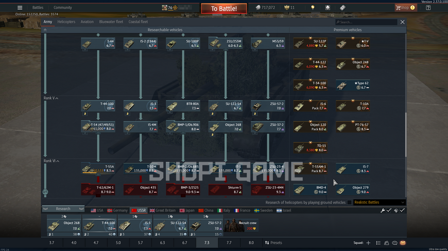This screenshot has height=251, width=448.
Task: Select T-44-100 crew slot card
Action: (x=99, y=225)
